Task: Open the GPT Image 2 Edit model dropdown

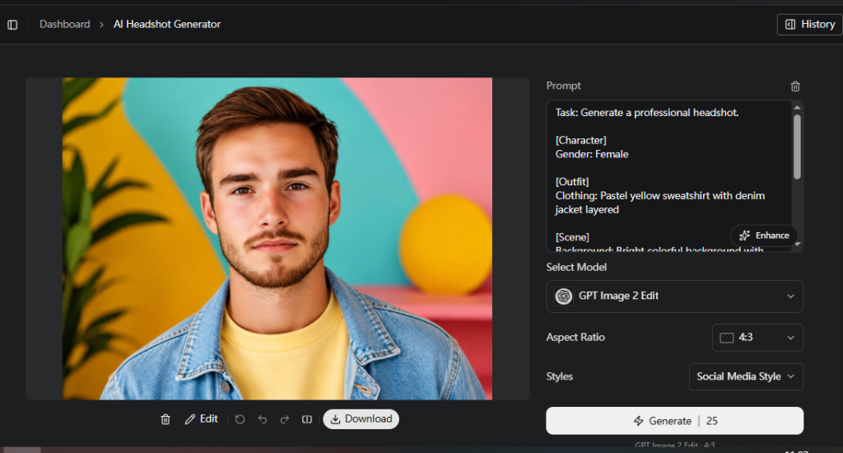Action: point(675,297)
